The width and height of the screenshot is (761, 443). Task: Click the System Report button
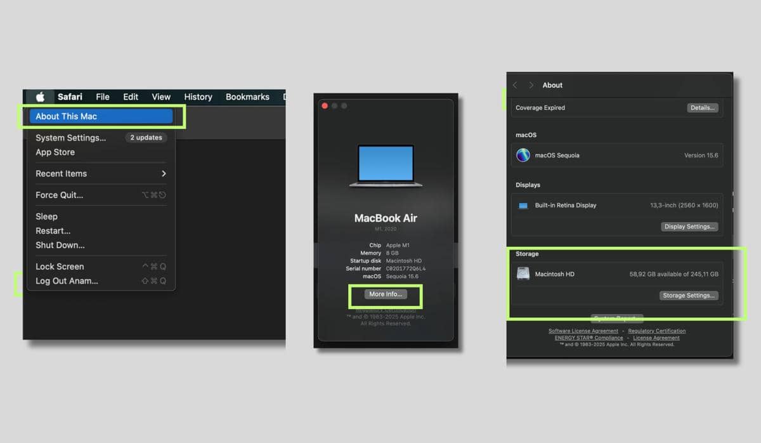tap(616, 319)
